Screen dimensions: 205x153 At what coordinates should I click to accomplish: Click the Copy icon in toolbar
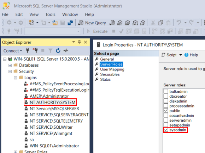tap(160, 23)
